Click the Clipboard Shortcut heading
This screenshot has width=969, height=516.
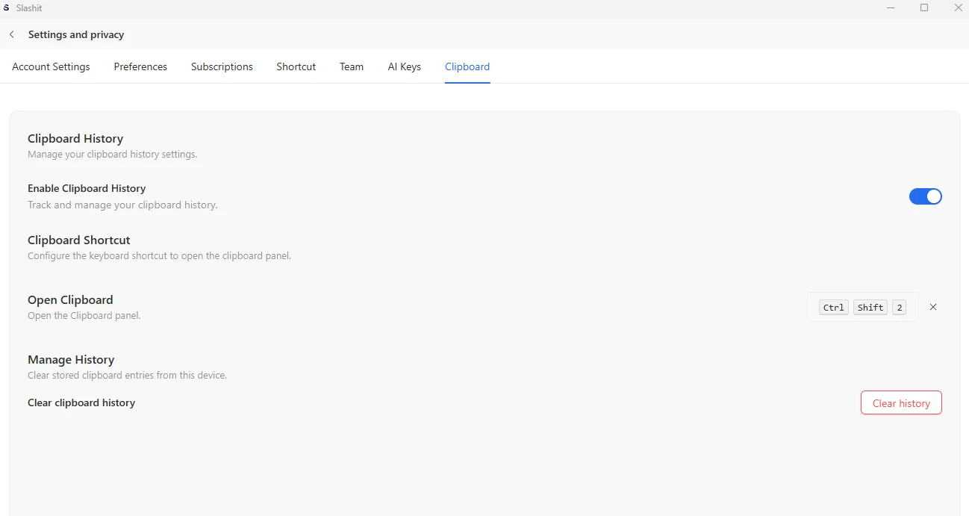[79, 240]
